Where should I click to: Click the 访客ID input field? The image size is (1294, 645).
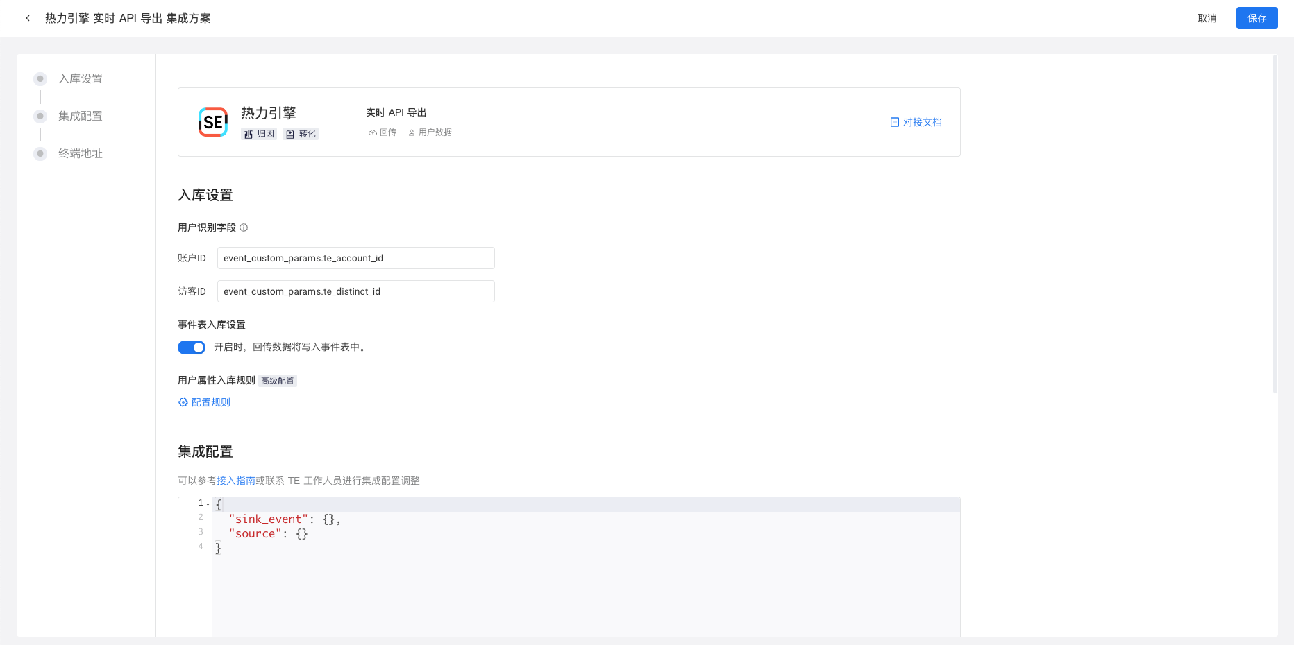(x=356, y=291)
